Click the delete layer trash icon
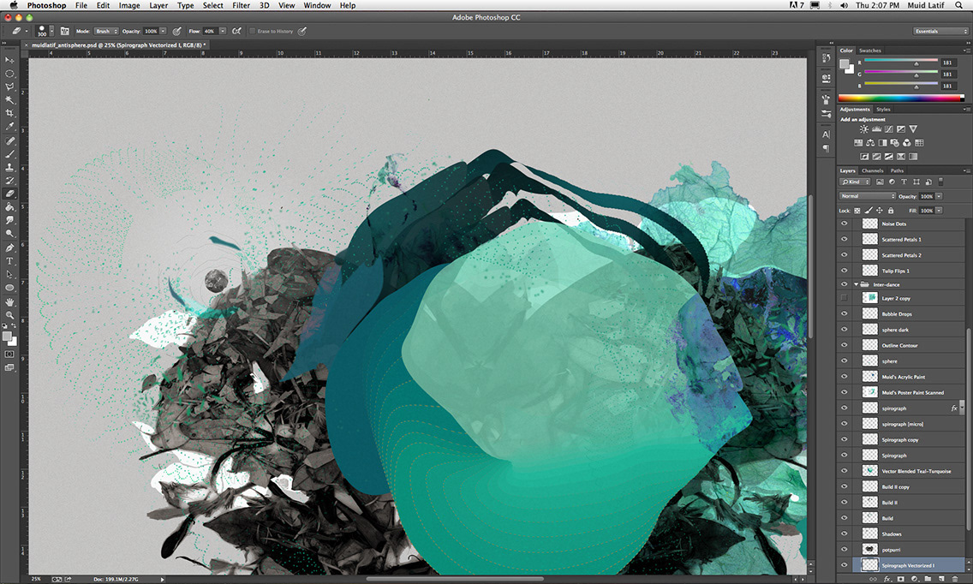This screenshot has height=584, width=973. (x=955, y=579)
